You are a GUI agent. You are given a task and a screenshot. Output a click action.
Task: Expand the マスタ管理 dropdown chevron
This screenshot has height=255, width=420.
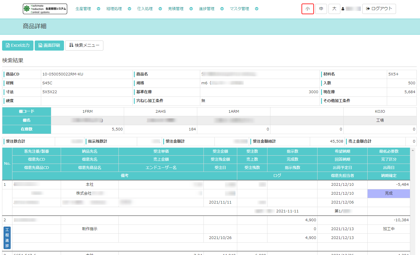point(257,9)
